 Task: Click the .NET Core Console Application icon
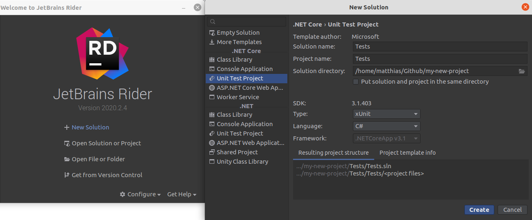[x=212, y=69]
